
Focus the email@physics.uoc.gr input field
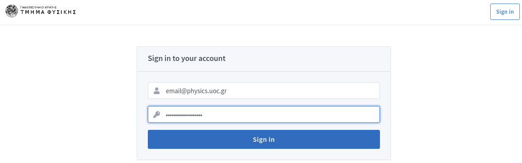264,91
